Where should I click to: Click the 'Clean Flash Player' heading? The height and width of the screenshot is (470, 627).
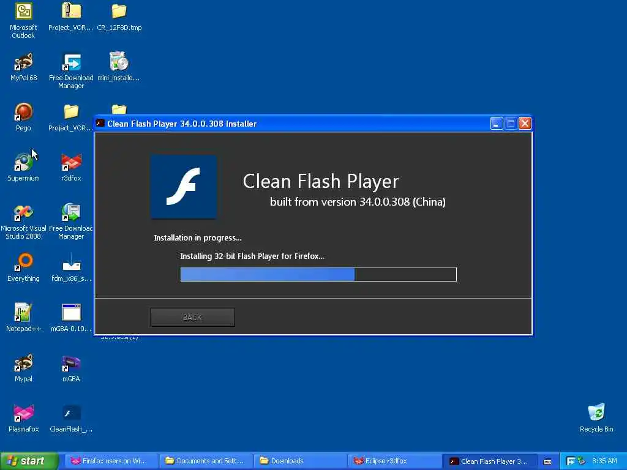click(321, 181)
